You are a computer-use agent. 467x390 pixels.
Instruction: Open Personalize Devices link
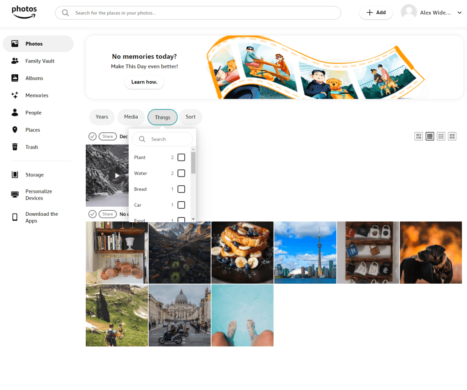coord(39,195)
